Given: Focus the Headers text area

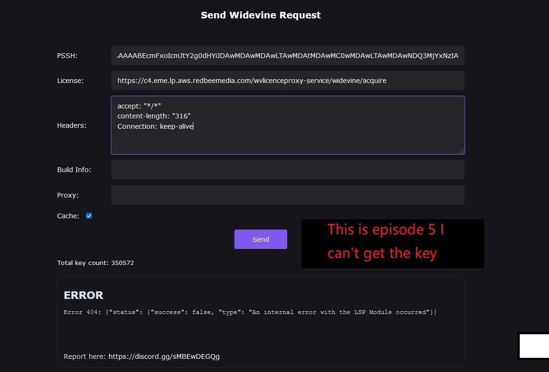Looking at the screenshot, I should point(288,125).
